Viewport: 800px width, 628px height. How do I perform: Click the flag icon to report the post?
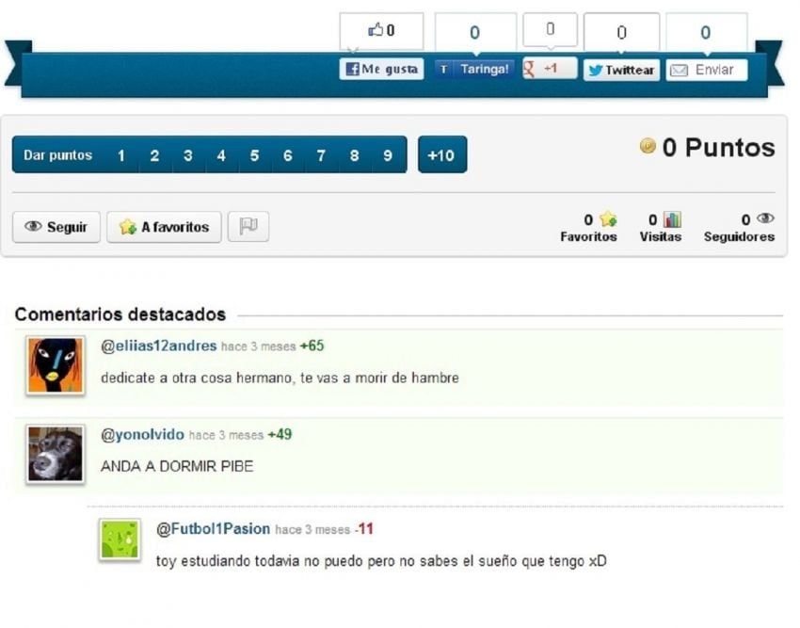click(x=248, y=226)
